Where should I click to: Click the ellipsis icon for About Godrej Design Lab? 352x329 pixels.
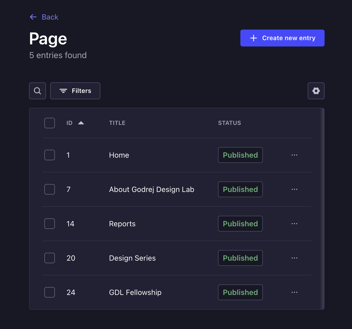294,189
